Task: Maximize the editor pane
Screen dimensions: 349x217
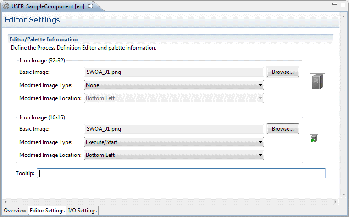Action: [343, 5]
